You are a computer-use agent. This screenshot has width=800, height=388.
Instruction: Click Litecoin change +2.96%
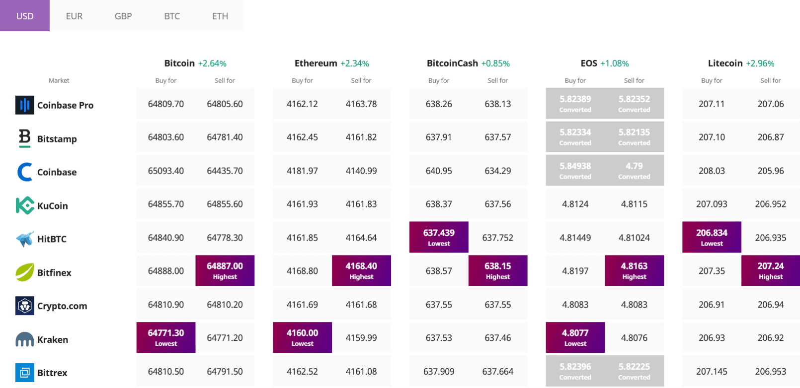(760, 64)
